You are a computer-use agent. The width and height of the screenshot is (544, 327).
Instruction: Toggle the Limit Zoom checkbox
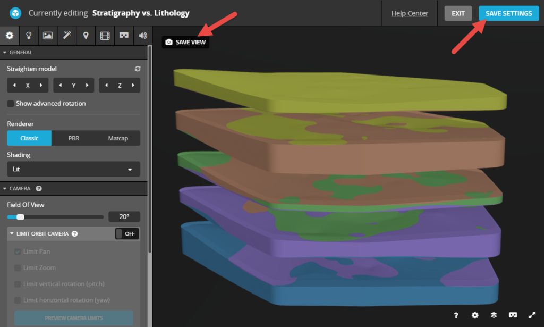(x=18, y=267)
